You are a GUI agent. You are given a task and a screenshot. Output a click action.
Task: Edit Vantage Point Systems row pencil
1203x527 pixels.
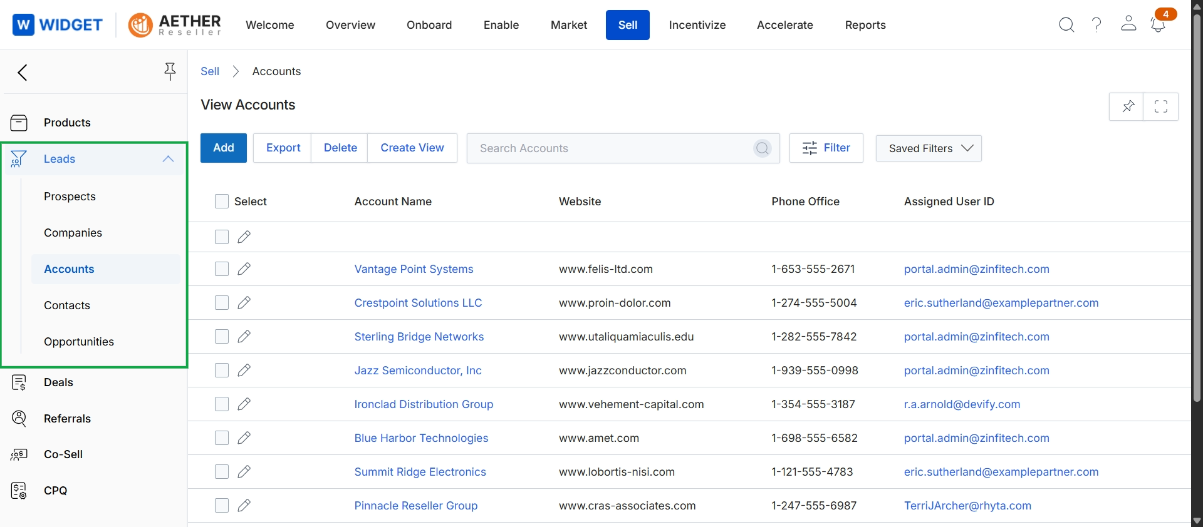[244, 269]
